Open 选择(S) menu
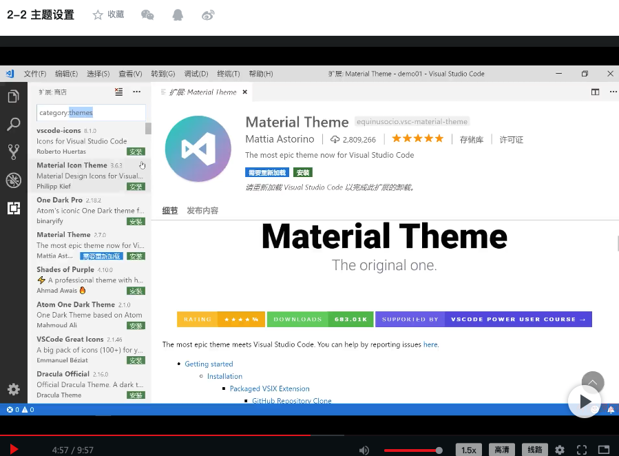The width and height of the screenshot is (619, 456). [98, 74]
